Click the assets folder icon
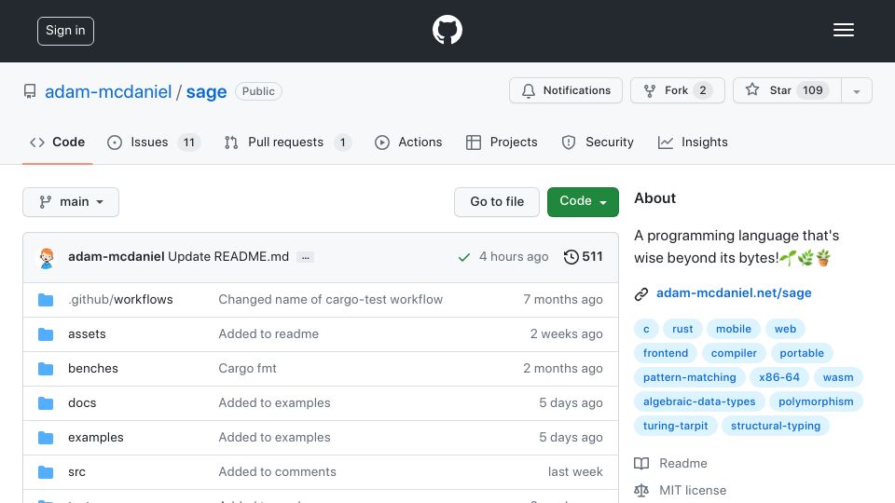The width and height of the screenshot is (895, 503). pos(46,334)
